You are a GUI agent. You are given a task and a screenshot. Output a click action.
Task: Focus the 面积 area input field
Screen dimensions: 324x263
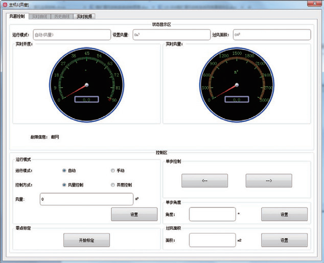pos(212,240)
